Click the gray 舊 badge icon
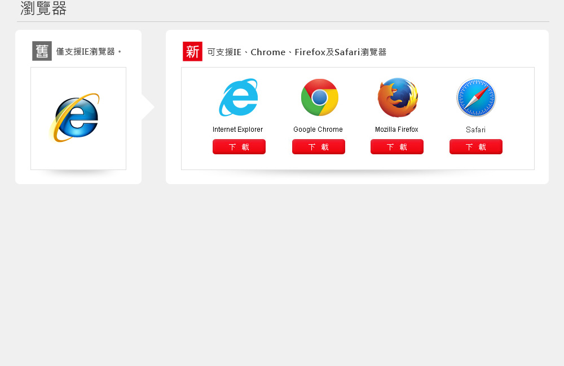 42,51
